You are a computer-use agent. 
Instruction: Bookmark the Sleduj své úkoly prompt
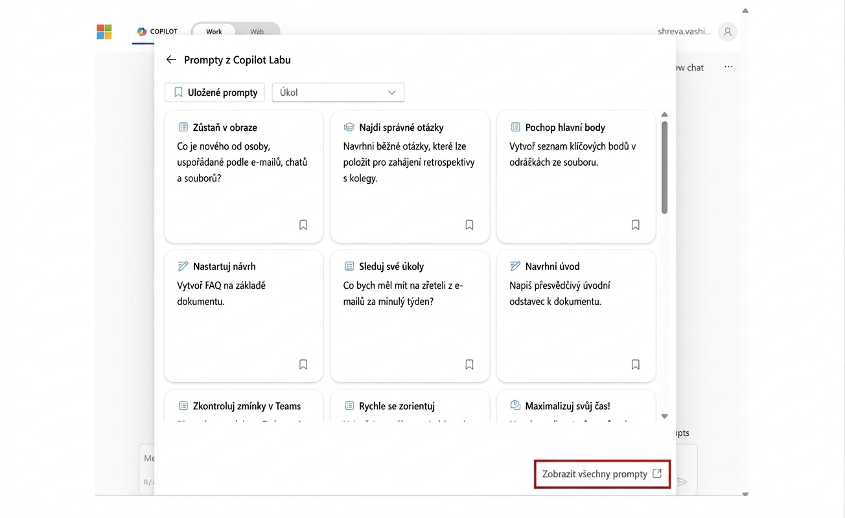pyautogui.click(x=469, y=365)
